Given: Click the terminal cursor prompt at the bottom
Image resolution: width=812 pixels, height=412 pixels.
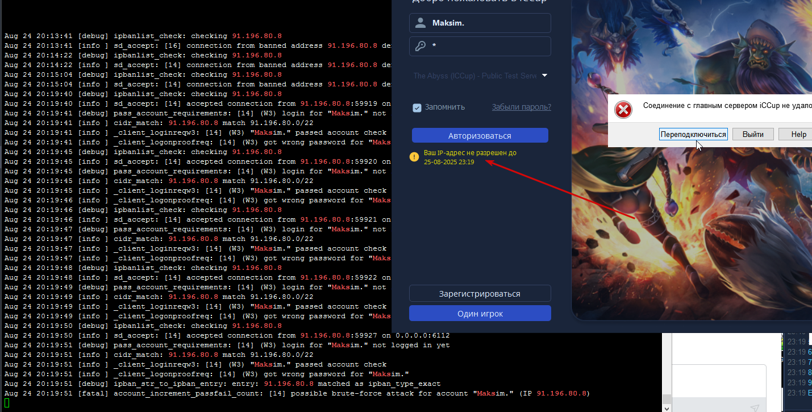Looking at the screenshot, I should pyautogui.click(x=7, y=403).
